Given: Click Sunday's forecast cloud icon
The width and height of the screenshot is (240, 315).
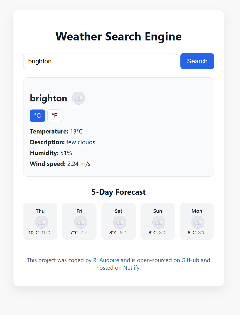Looking at the screenshot, I should click(x=159, y=222).
